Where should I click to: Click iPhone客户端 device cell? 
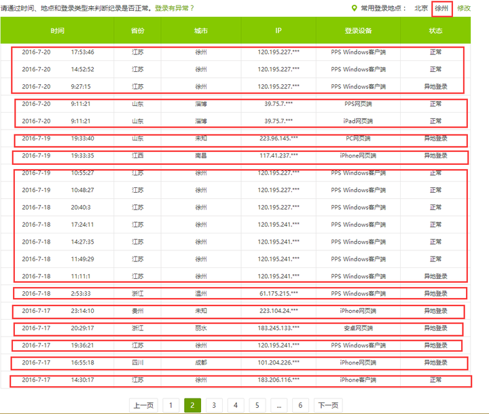point(358,379)
